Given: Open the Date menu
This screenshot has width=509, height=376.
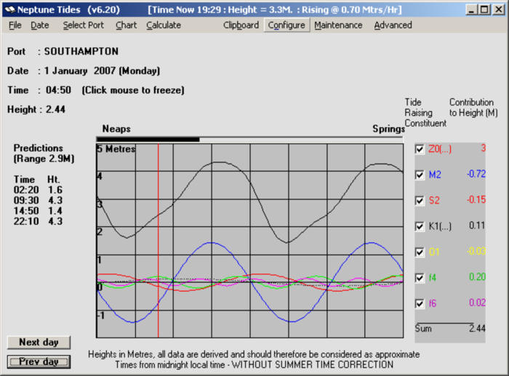Looking at the screenshot, I should [x=39, y=25].
